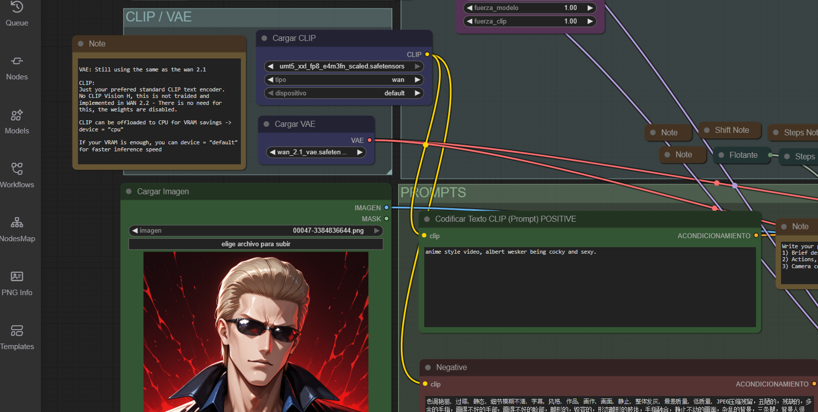This screenshot has width=818, height=412.
Task: Click left arrow of tipo widget
Action: point(270,80)
